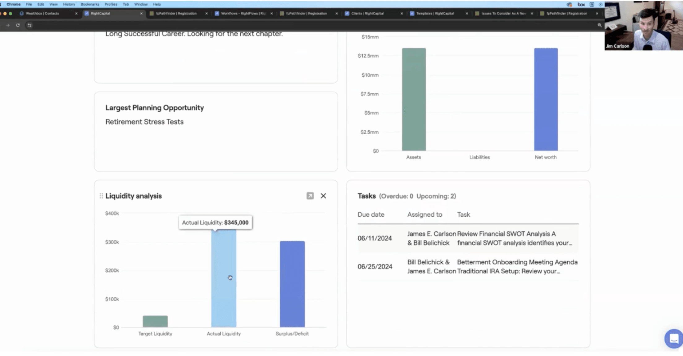Click the Largest Planning Opportunity heading
Viewport: 683px width, 356px height.
coord(155,108)
